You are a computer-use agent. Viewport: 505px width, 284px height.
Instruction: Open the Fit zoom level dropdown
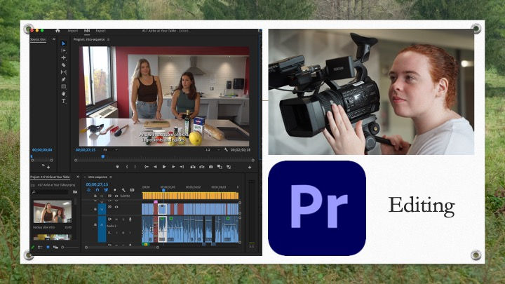pos(110,150)
